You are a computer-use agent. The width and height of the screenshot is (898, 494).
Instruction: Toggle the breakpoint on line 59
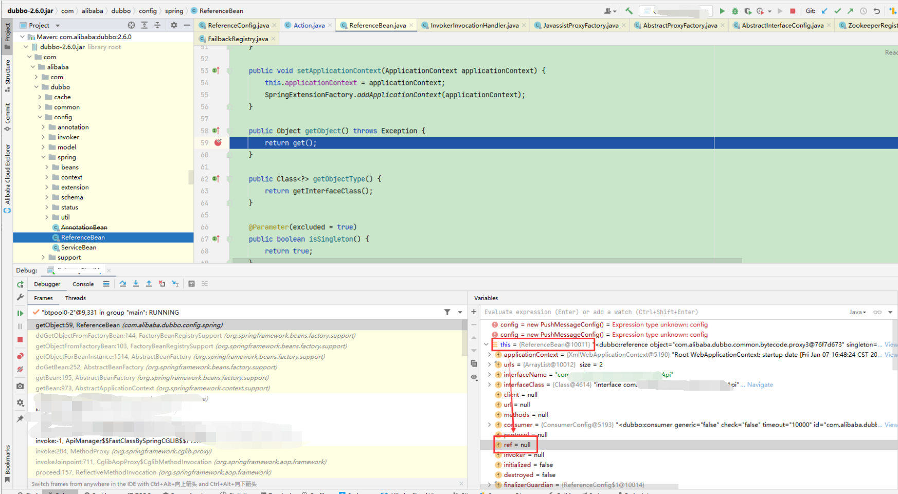(218, 142)
